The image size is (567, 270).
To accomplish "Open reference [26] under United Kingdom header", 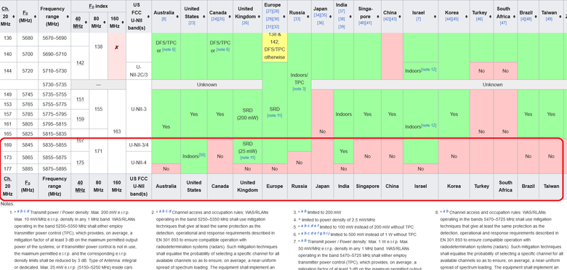I will click(x=245, y=23).
